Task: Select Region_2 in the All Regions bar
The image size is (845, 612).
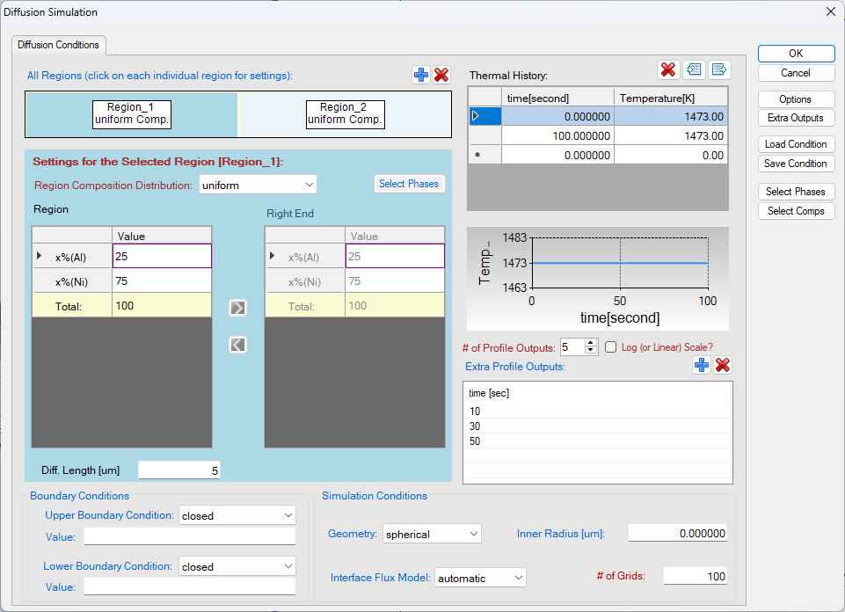Action: point(346,114)
